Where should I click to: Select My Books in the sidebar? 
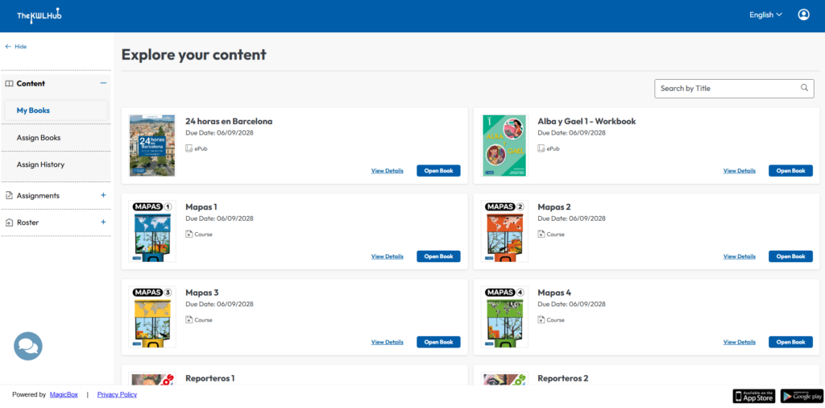click(34, 110)
